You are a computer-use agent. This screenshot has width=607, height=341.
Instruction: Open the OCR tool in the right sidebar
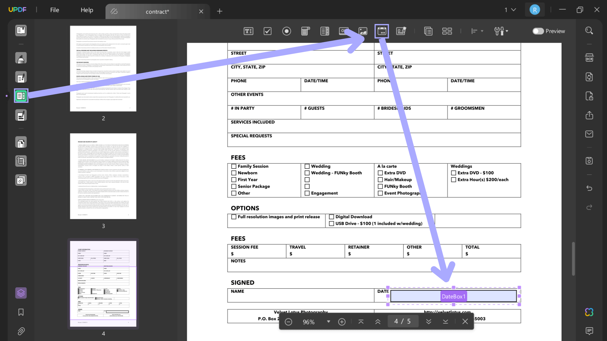pos(589,58)
